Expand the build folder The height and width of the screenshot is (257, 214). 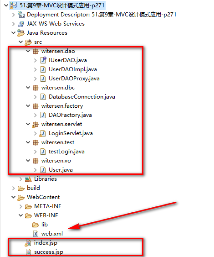coord(14,188)
